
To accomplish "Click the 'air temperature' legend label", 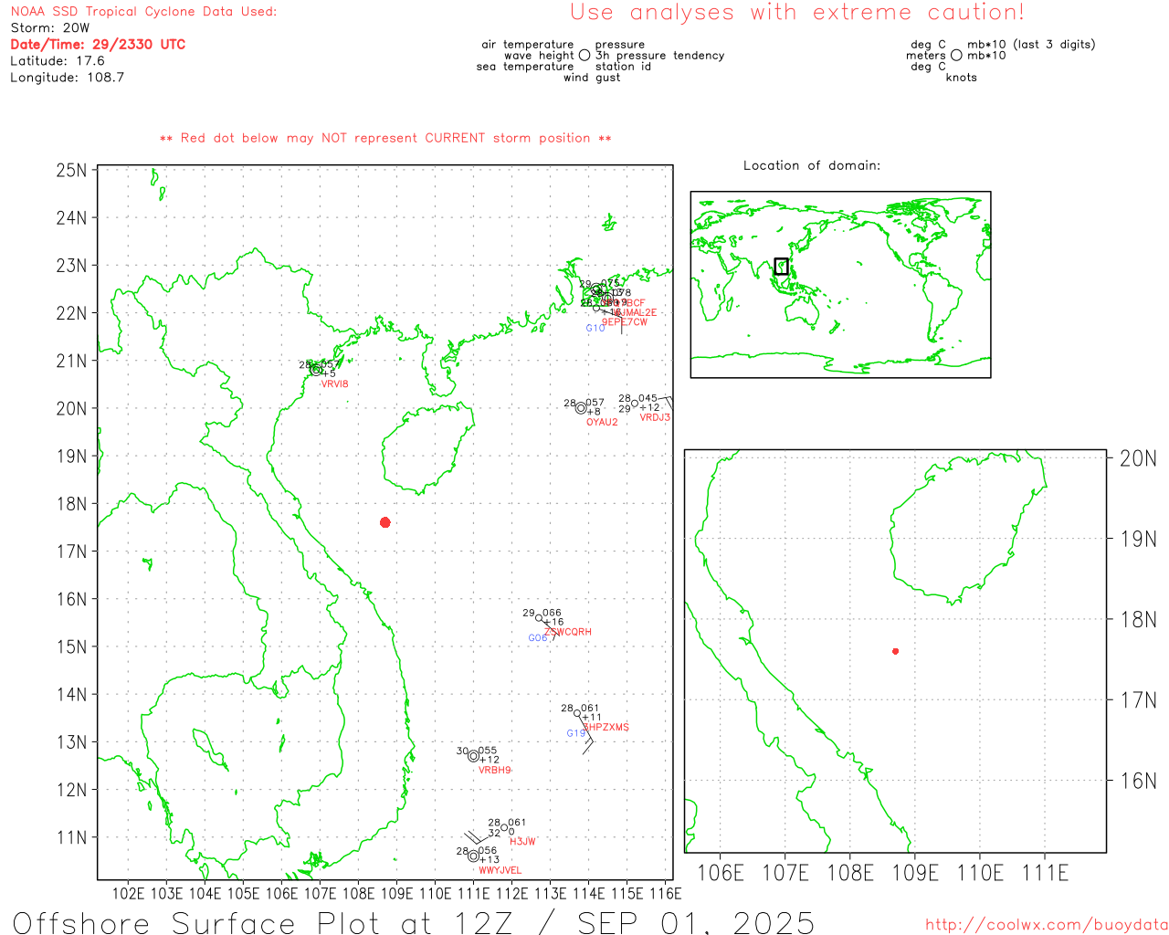I will (528, 45).
